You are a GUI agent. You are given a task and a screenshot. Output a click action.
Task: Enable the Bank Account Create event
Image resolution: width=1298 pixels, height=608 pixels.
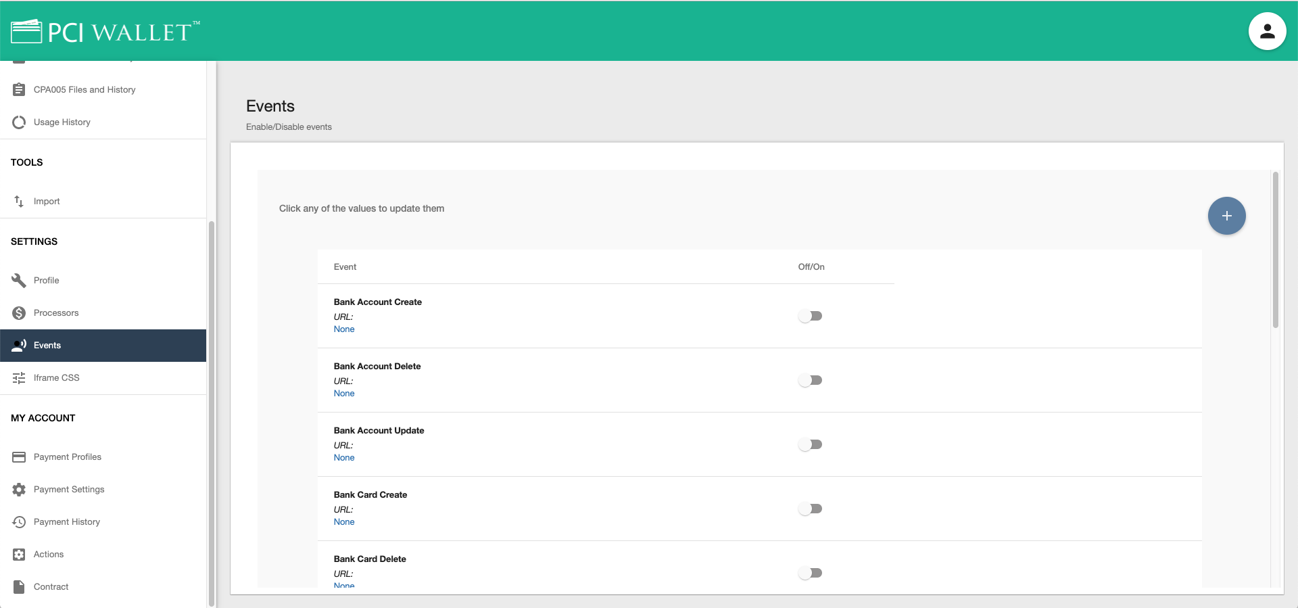(x=810, y=316)
